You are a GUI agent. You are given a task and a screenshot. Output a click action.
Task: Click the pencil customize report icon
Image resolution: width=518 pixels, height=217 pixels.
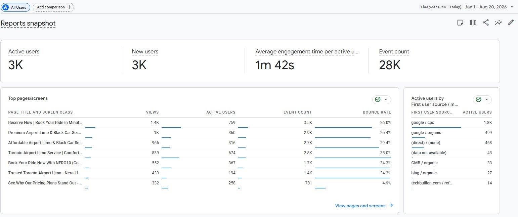tap(511, 23)
